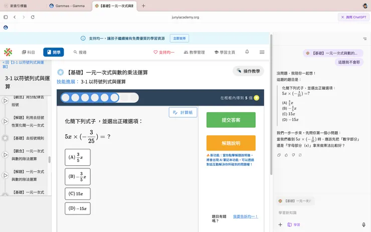Image resolution: width=371 pixels, height=232 pixels.
Task: Open the 【基礎】去括號規則 lesson item
Action: [x=29, y=138]
